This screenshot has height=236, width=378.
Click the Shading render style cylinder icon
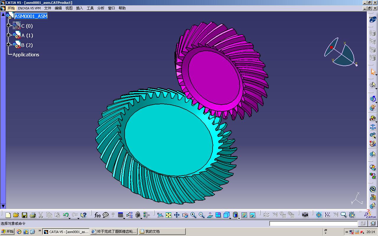click(x=235, y=215)
